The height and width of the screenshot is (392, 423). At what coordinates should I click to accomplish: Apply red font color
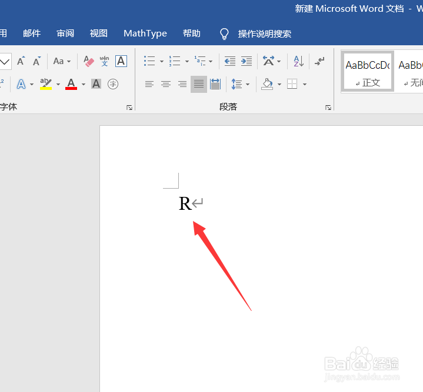click(x=71, y=84)
